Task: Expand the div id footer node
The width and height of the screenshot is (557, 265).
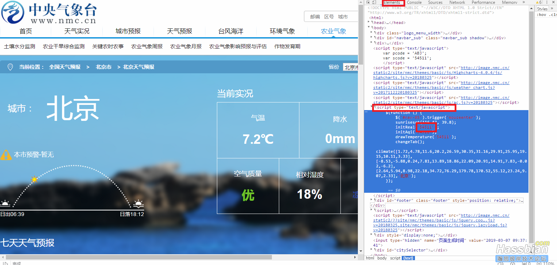Action: tap(371, 200)
